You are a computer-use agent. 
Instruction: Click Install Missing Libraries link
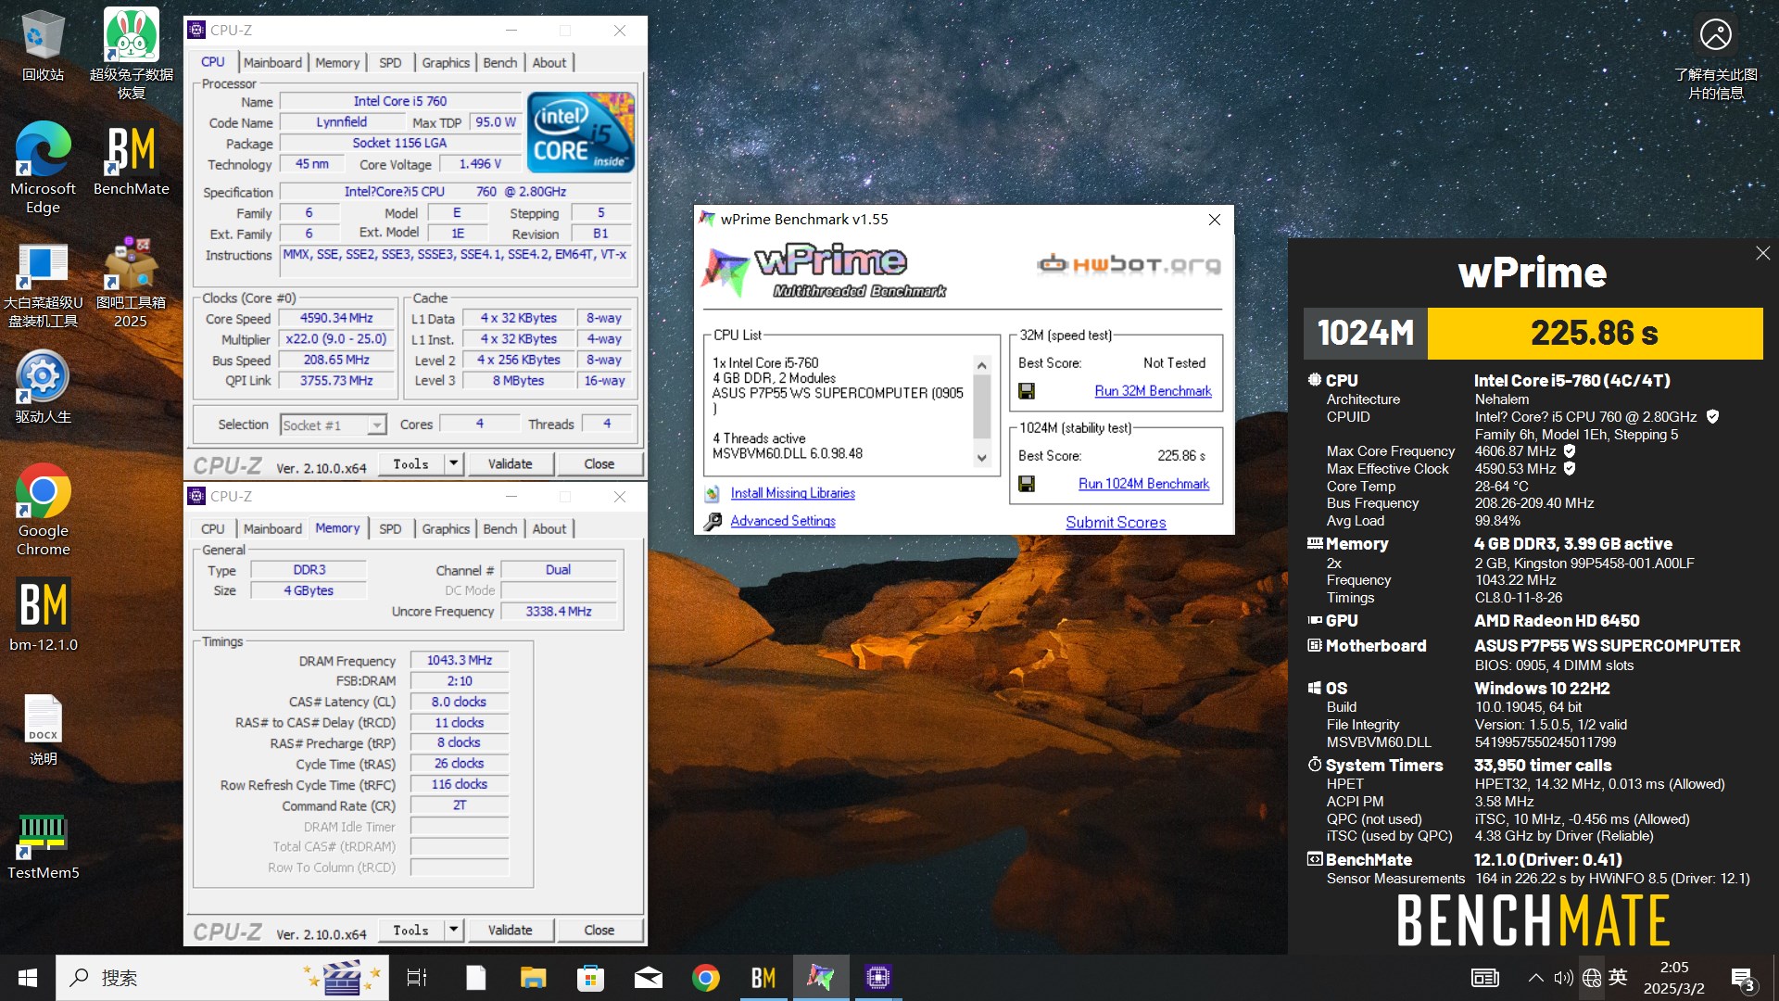click(792, 494)
